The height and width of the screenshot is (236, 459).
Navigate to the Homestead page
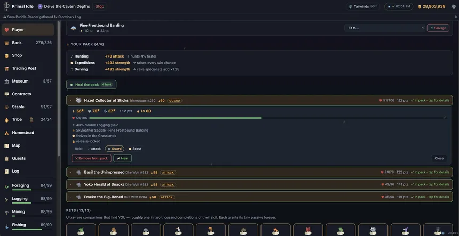[28, 133]
